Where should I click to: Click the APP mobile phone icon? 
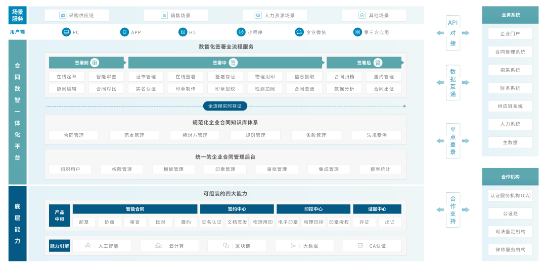tap(124, 32)
